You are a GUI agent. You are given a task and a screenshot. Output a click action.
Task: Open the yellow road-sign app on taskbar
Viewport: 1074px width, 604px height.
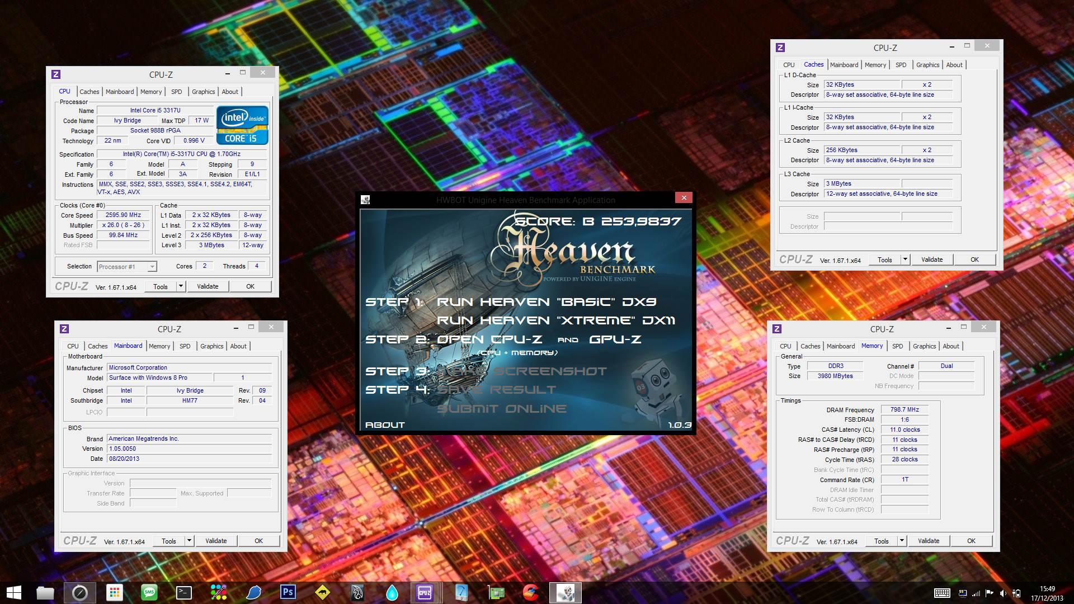coord(323,592)
